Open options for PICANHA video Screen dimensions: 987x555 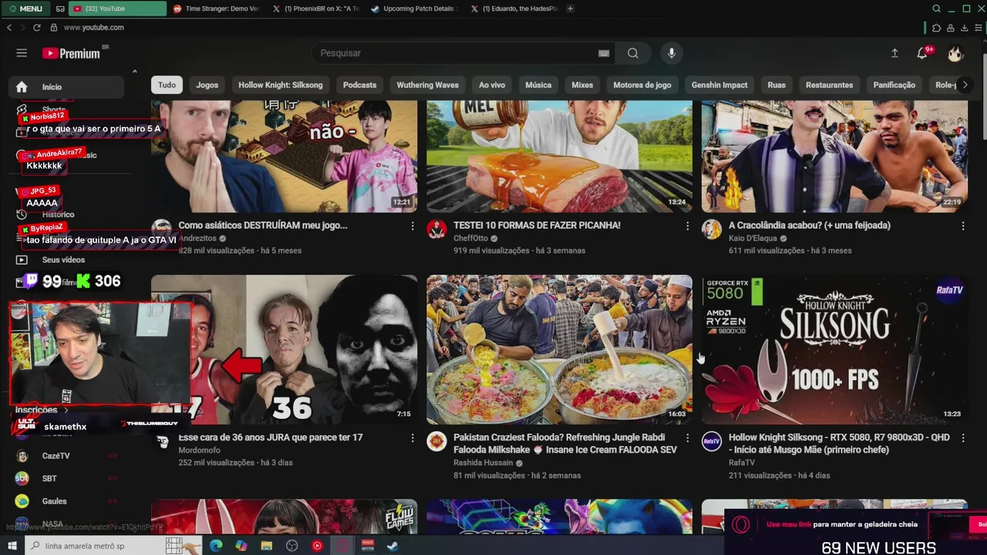(688, 226)
